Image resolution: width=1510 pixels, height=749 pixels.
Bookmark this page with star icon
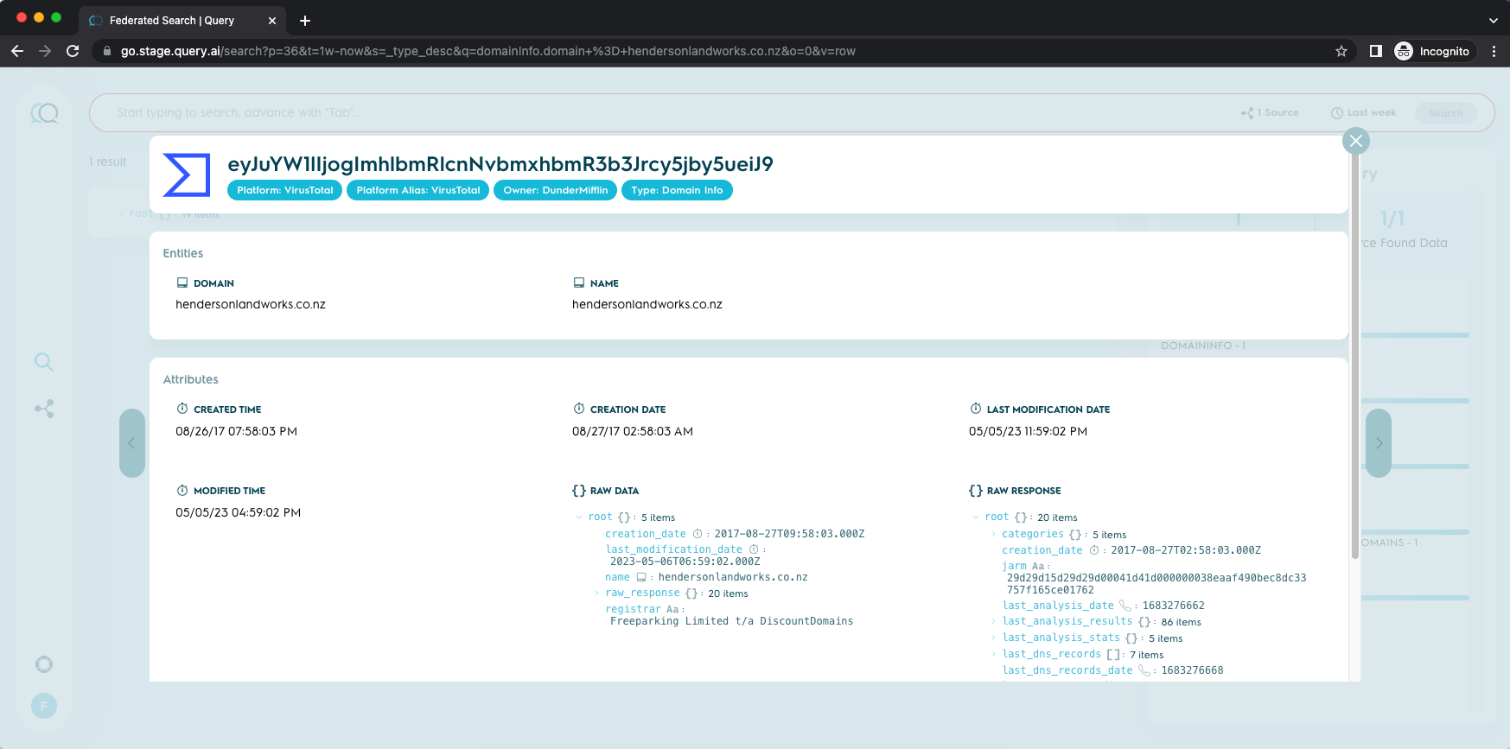pos(1341,51)
